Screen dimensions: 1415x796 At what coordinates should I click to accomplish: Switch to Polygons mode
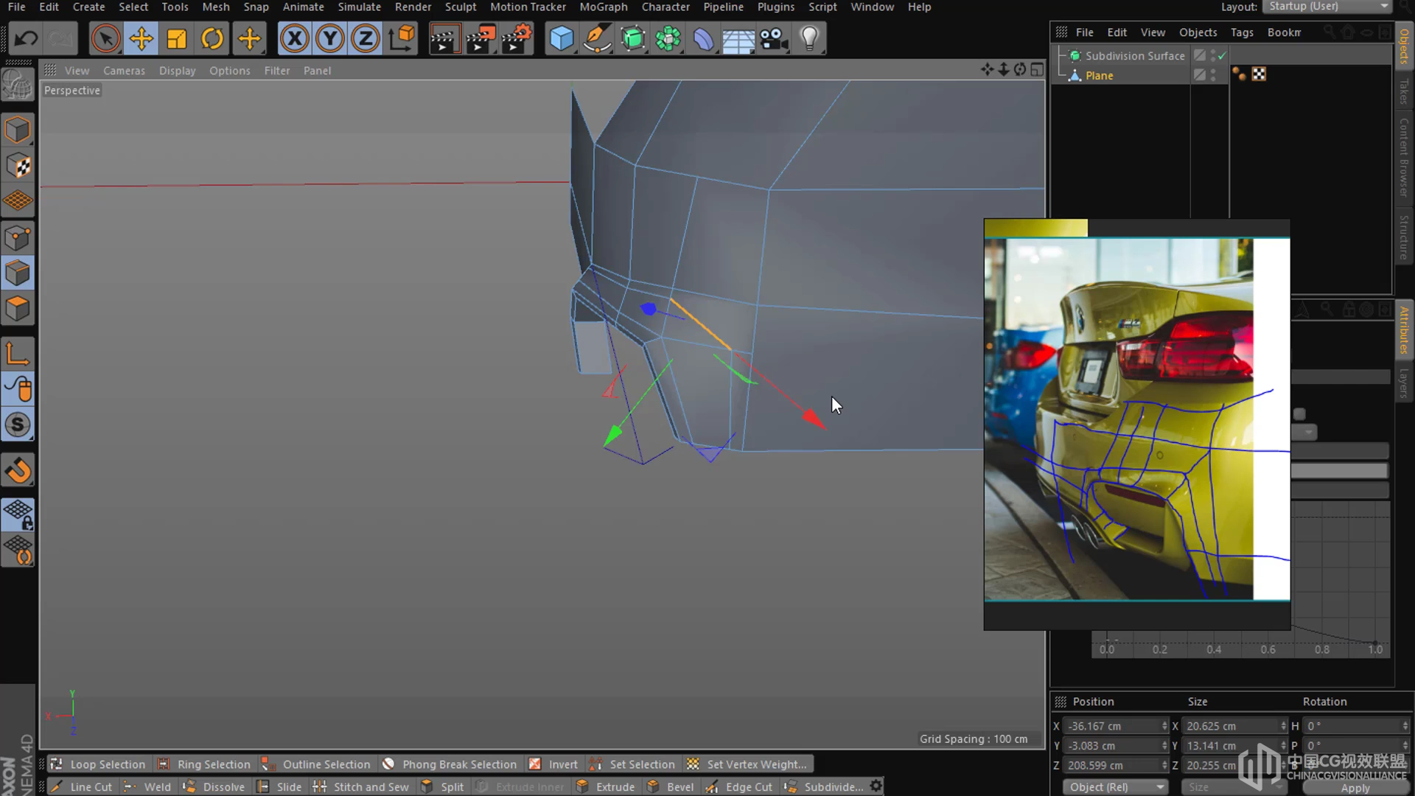coord(18,309)
